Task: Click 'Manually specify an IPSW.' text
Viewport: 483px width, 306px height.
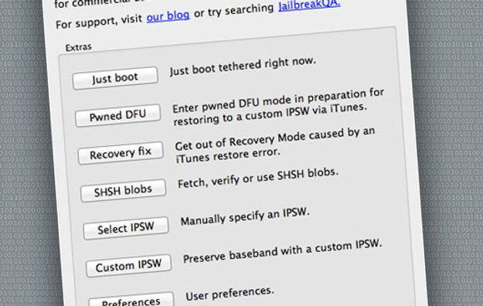Action: coord(245,216)
